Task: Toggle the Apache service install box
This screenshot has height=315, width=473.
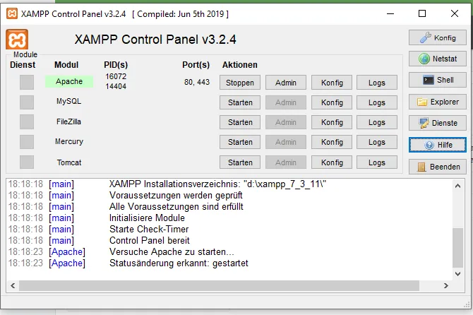Action: click(x=27, y=82)
